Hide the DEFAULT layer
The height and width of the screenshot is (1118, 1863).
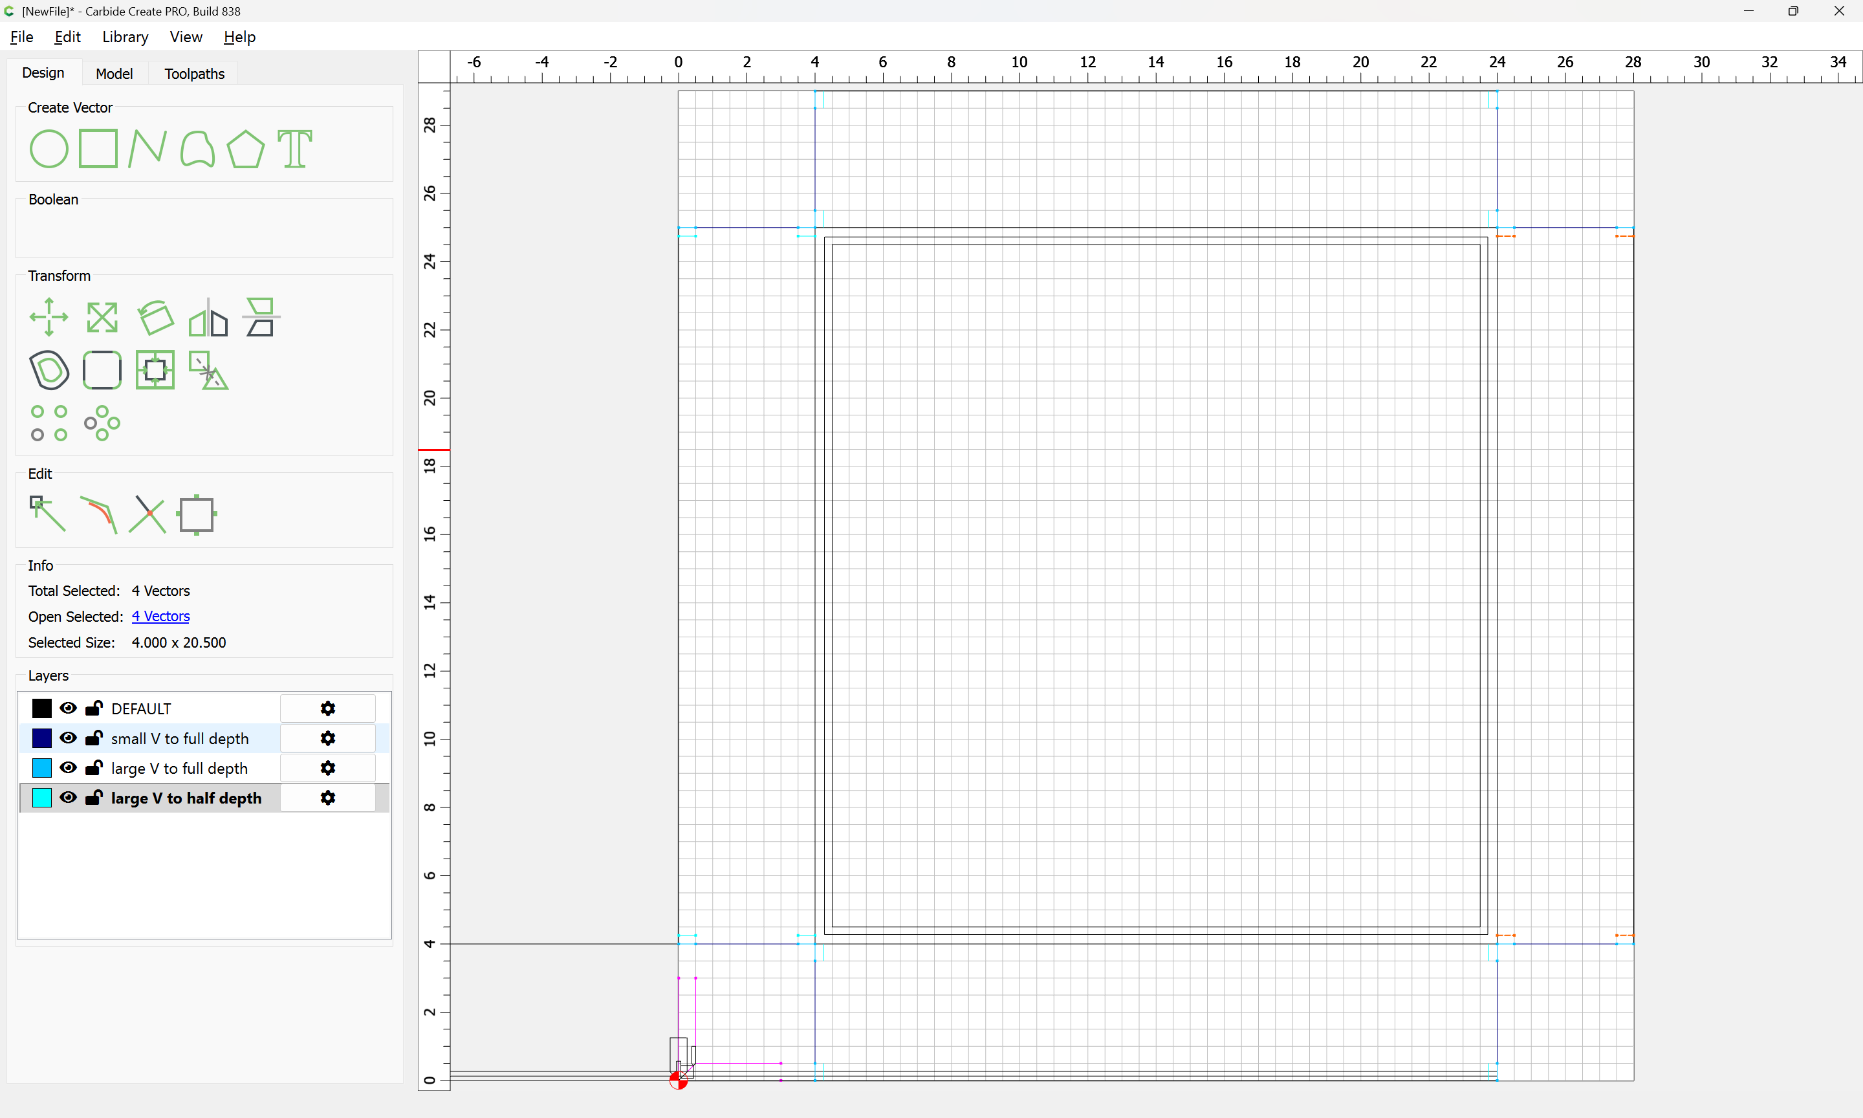tap(68, 708)
